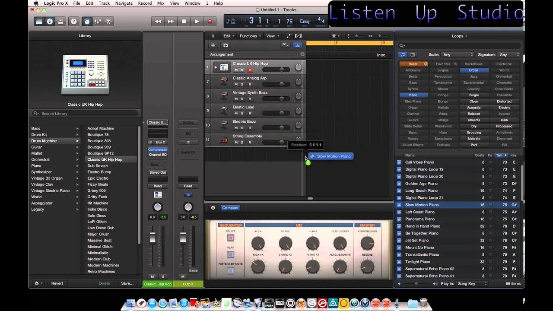Open the Navigate menu
This screenshot has height=311, width=553.
tap(124, 3)
